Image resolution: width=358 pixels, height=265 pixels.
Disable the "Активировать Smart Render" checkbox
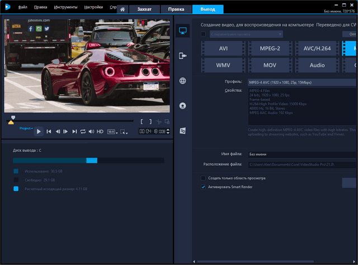tap(203, 187)
